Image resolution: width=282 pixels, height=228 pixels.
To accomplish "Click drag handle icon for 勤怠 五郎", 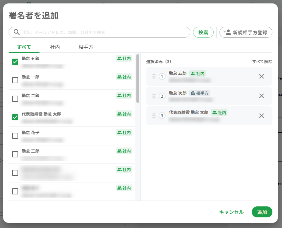I will (x=154, y=76).
